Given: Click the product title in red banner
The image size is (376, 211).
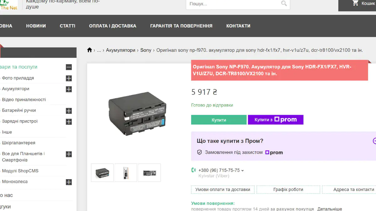Looking at the screenshot, I should [272, 70].
